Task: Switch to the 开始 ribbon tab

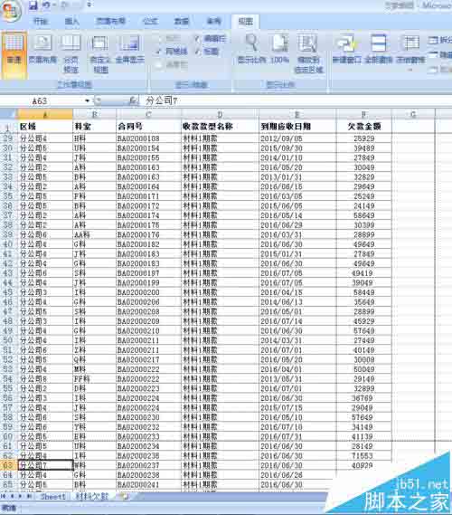Action: tap(41, 22)
